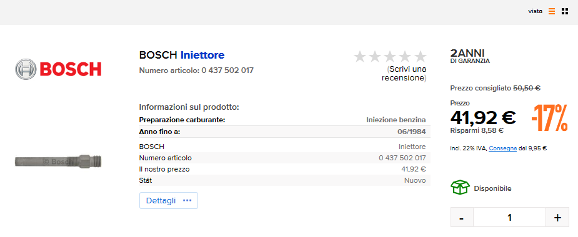This screenshot has width=578, height=237.
Task: Open the injector product thumbnail
Action: [58, 161]
